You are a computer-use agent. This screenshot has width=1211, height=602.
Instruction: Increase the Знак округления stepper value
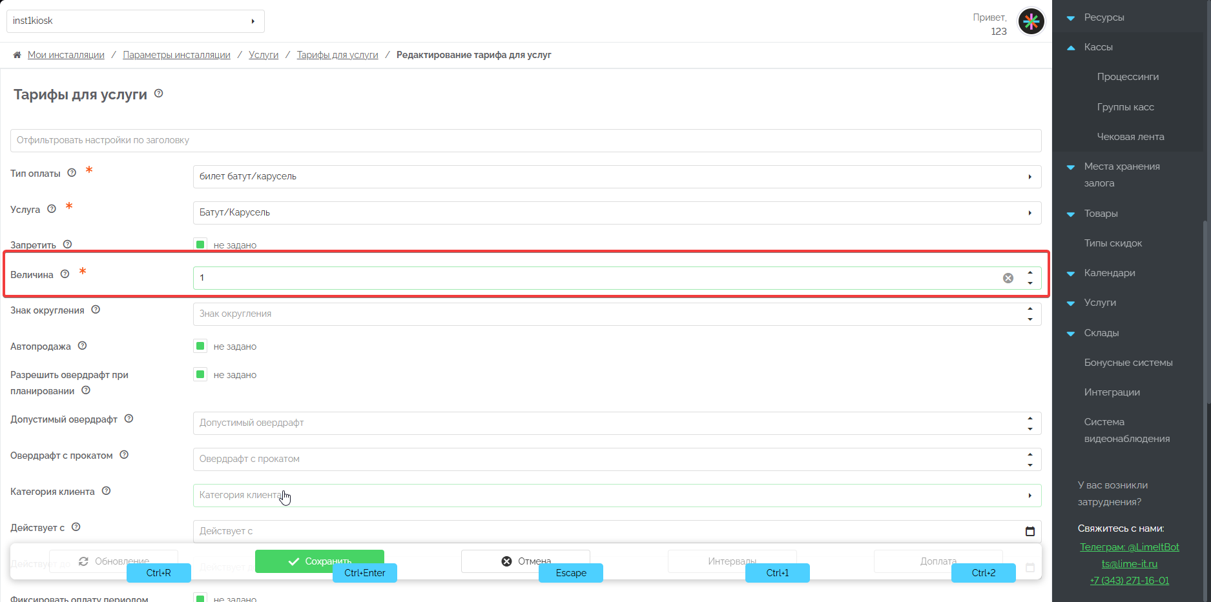tap(1030, 309)
